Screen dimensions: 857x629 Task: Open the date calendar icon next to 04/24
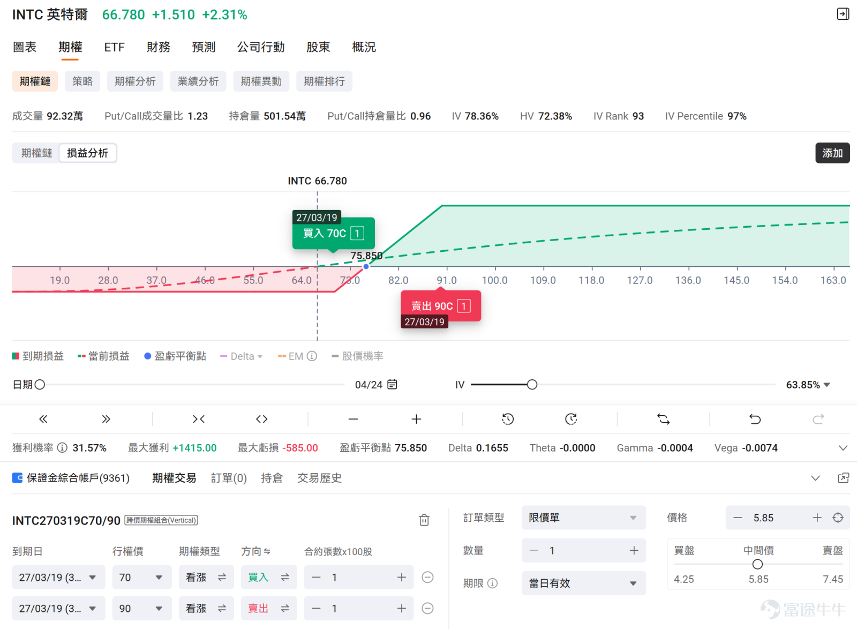click(392, 385)
